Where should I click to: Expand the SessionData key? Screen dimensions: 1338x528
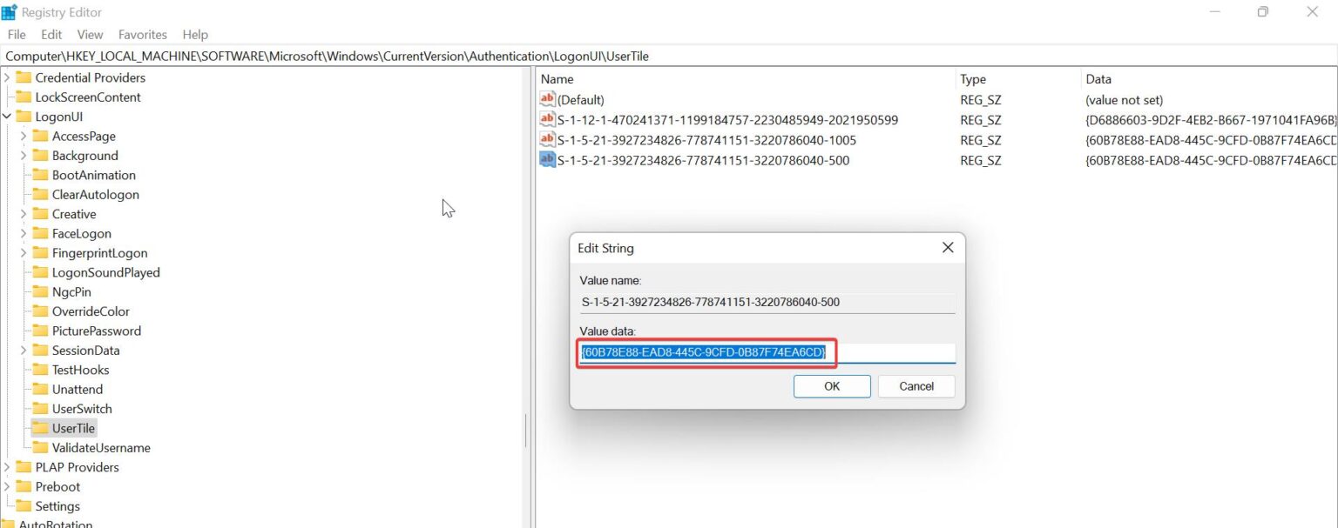pyautogui.click(x=24, y=350)
